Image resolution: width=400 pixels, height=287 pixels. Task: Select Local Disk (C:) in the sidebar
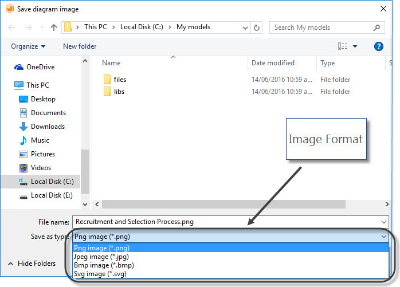coord(41,182)
